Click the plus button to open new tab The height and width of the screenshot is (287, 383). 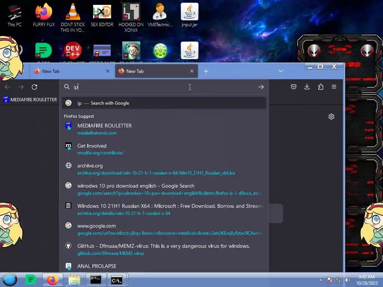206,71
